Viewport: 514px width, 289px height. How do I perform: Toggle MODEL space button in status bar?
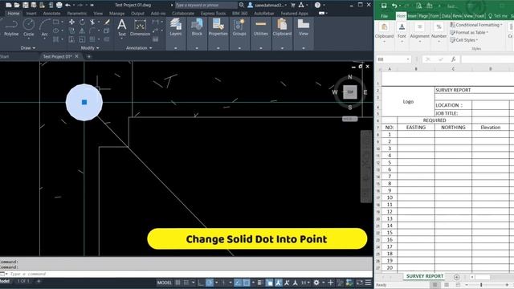(165, 283)
